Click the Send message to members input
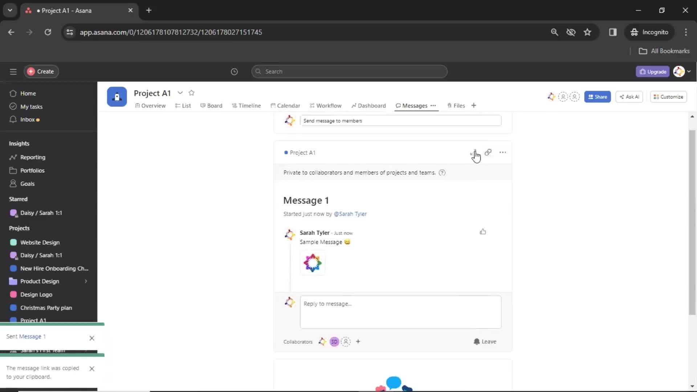Image resolution: width=697 pixels, height=392 pixels. (400, 120)
